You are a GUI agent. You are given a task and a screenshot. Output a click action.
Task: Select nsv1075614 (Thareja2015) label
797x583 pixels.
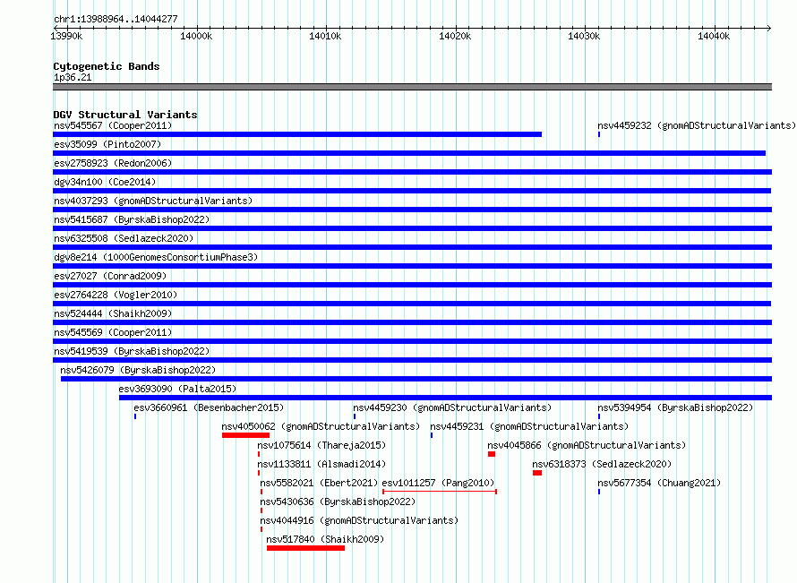[321, 445]
